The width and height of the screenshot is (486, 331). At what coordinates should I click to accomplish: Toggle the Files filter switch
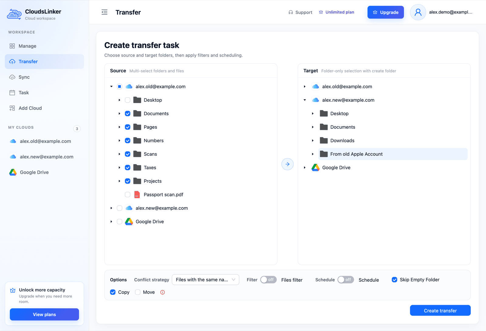pyautogui.click(x=268, y=280)
